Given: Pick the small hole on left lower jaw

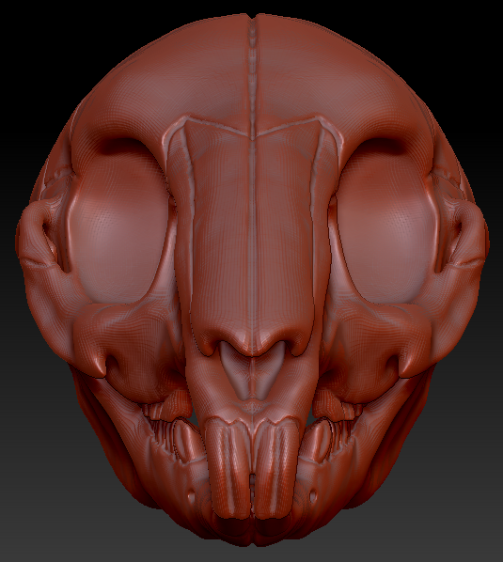Looking at the screenshot, I should (191, 496).
